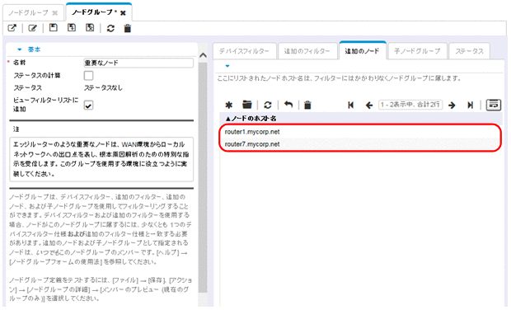This screenshot has height=310, width=511.
Task: Click the Undo arrow icon in node table
Action: [x=288, y=105]
